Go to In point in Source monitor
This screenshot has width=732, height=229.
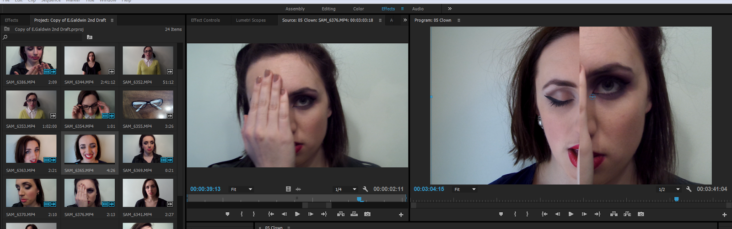(271, 214)
